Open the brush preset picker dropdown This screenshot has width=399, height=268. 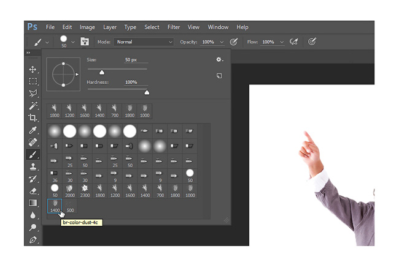(73, 42)
